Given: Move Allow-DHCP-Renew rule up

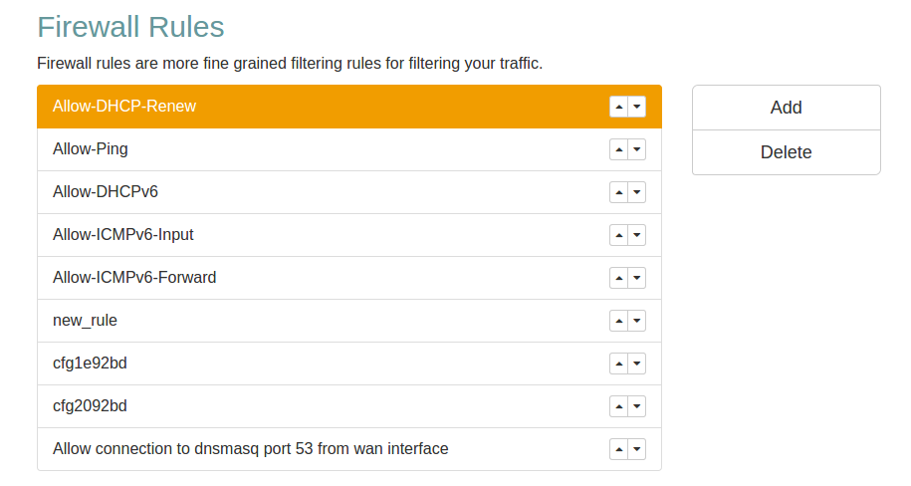Looking at the screenshot, I should pos(618,107).
